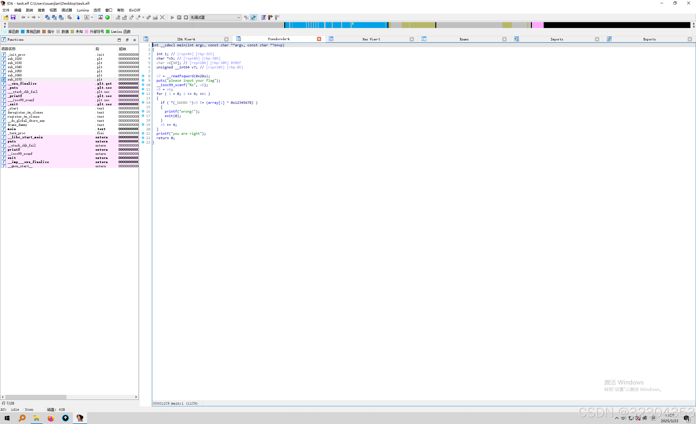
Task: Click the green circle Lumina icon
Action: click(107, 17)
